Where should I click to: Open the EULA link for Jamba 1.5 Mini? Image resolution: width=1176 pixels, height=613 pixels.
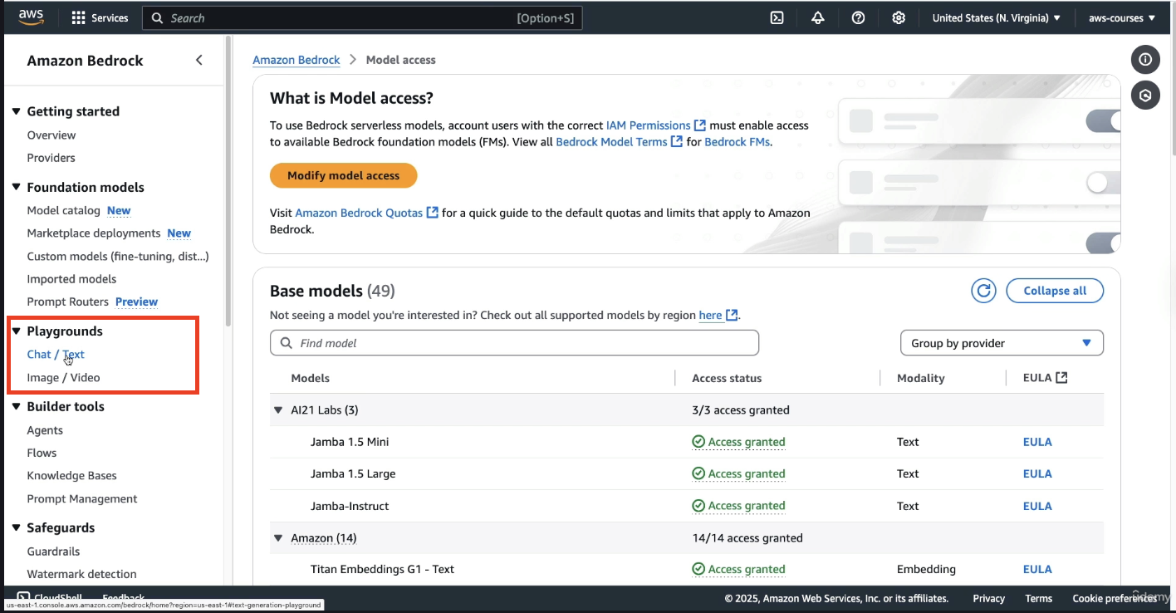[x=1037, y=442]
